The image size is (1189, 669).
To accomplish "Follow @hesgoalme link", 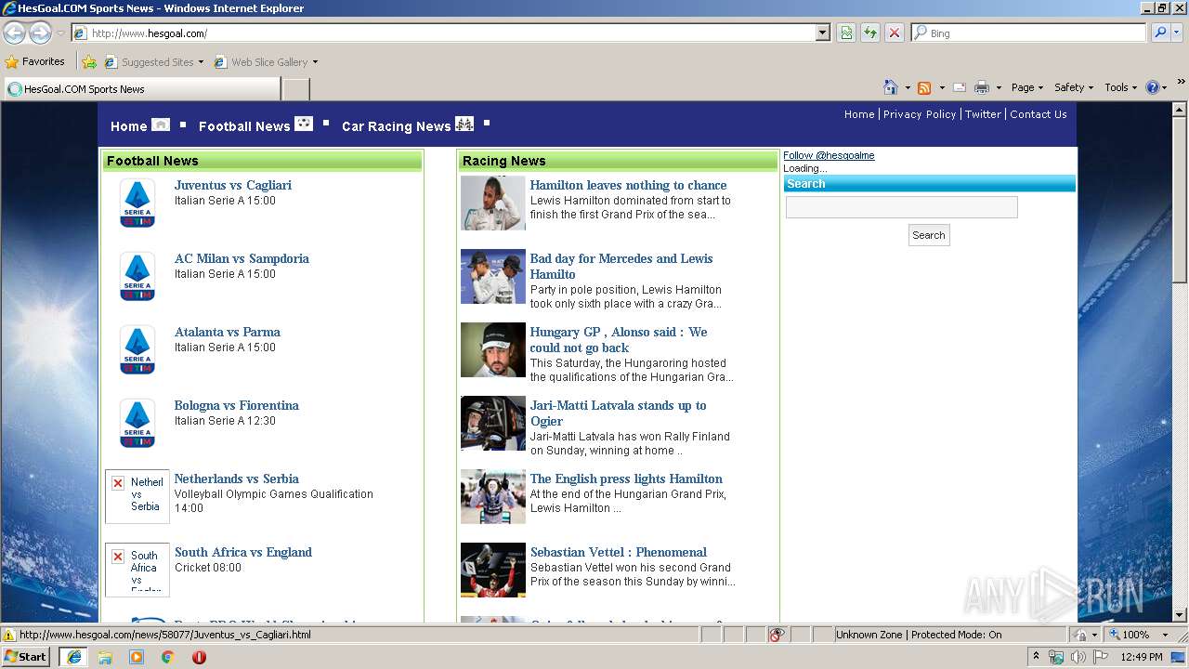I will pos(829,155).
